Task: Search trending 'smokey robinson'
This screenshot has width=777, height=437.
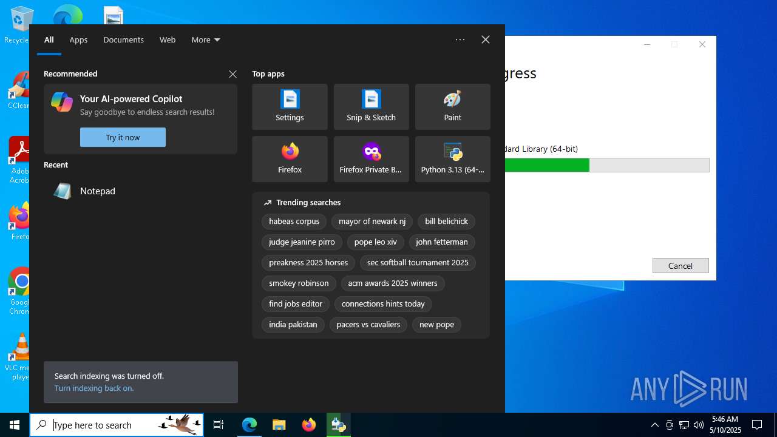Action: pyautogui.click(x=299, y=283)
